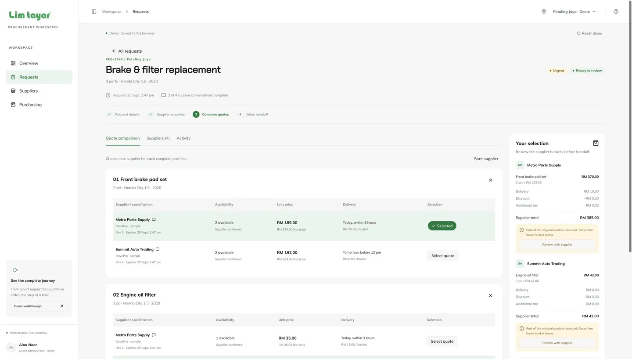The image size is (632, 359).
Task: Change the Sort: supplier option
Action: [486, 159]
